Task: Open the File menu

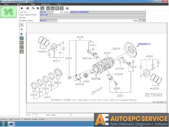Action: [6, 4]
